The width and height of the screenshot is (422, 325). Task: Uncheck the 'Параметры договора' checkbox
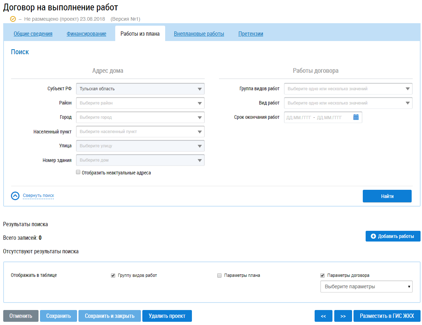point(322,275)
